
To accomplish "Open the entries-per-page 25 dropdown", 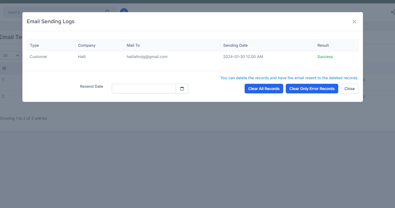I will point(10,55).
